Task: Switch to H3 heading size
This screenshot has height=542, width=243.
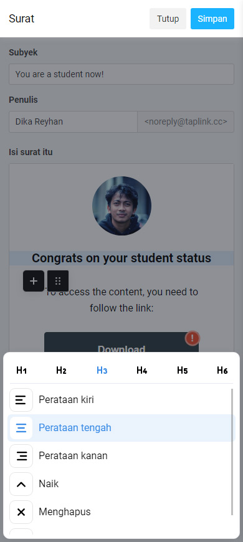Action: click(x=102, y=371)
